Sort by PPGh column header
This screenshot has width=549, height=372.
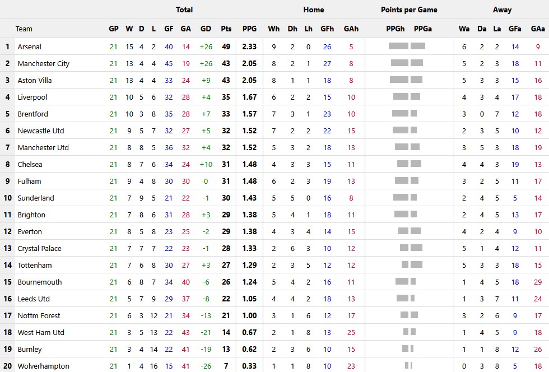click(x=396, y=29)
